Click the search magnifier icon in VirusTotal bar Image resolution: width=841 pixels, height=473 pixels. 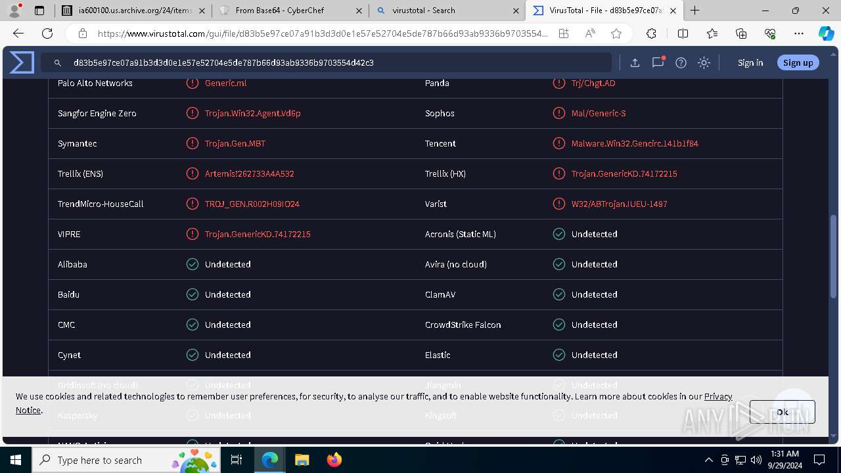click(x=58, y=62)
